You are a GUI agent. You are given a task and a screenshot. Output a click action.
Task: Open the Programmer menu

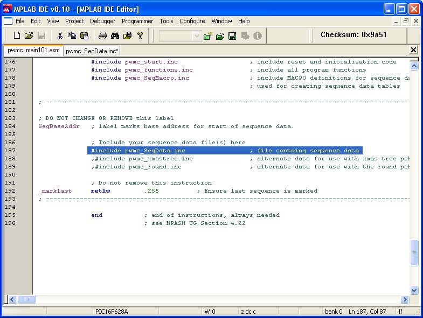(137, 21)
